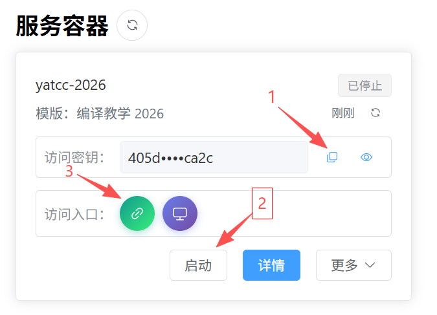The height and width of the screenshot is (315, 437).
Task: Click the boxed red annotation number 2
Action: click(262, 203)
